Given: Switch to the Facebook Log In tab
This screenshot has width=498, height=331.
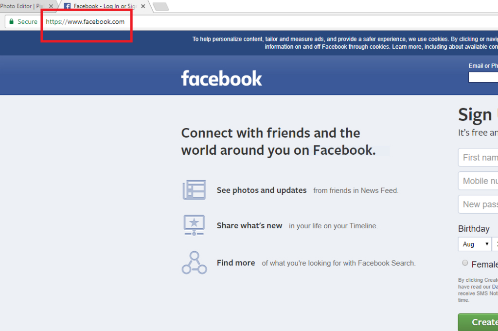Looking at the screenshot, I should point(102,6).
